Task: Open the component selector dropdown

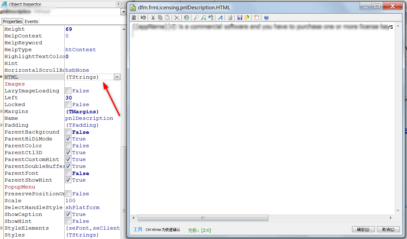Action: click(123, 12)
